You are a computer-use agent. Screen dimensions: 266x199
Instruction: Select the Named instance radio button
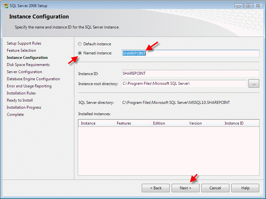point(80,53)
